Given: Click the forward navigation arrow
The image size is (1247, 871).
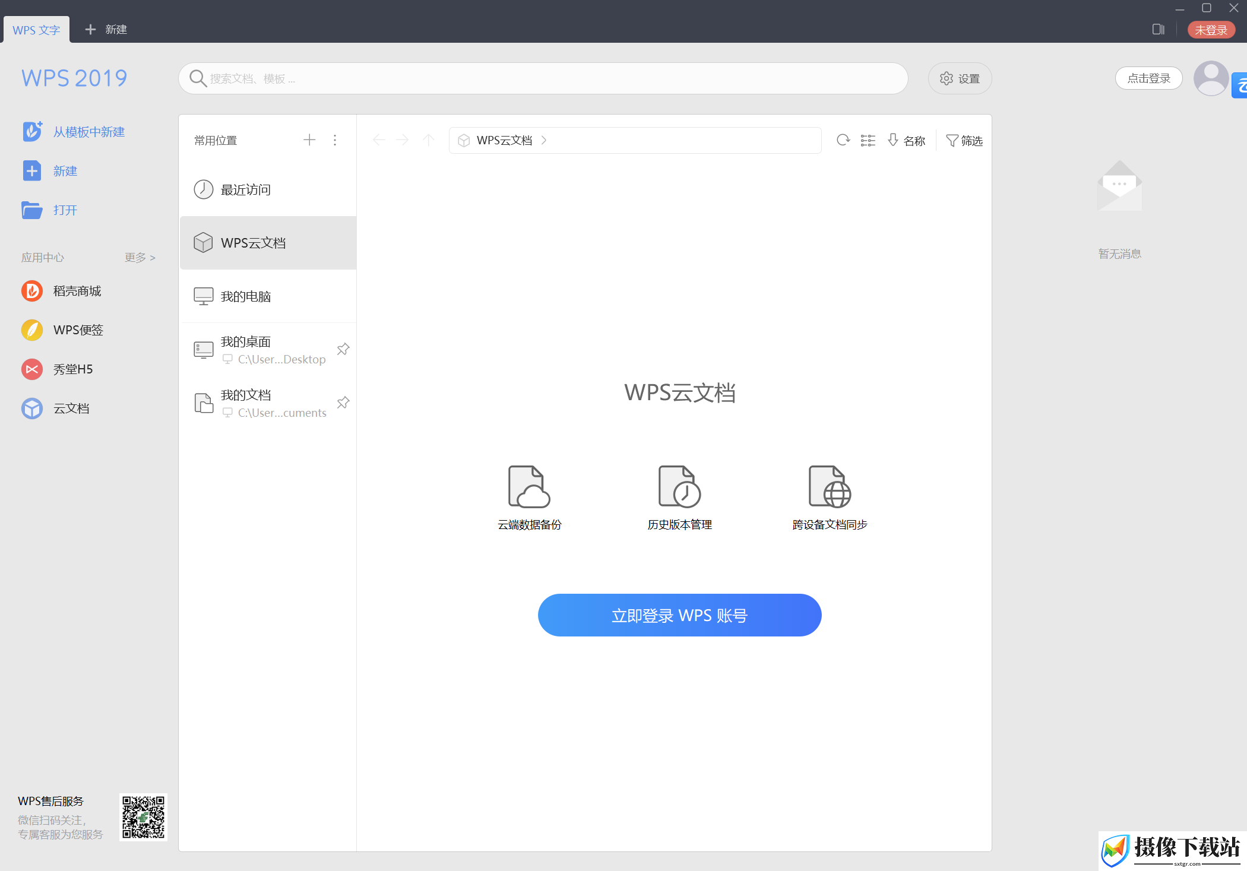Looking at the screenshot, I should point(403,140).
